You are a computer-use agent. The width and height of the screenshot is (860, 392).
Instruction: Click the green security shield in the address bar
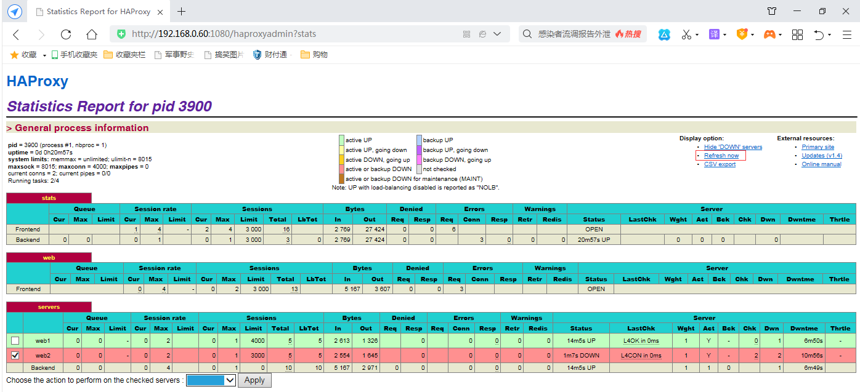[121, 34]
